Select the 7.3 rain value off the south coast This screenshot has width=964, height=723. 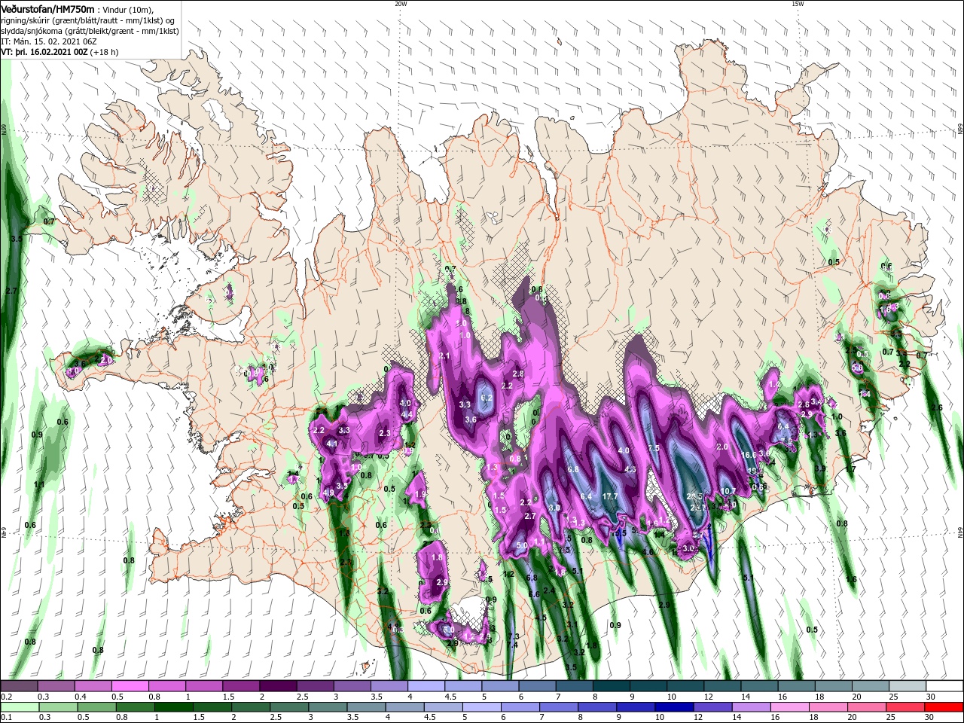click(513, 637)
